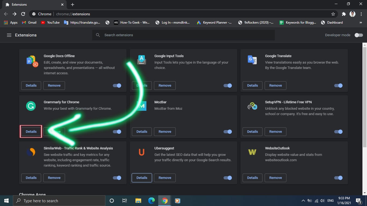Open Microsoft Edge from the taskbar
Viewport: 367px width, 206px height.
(x=152, y=201)
